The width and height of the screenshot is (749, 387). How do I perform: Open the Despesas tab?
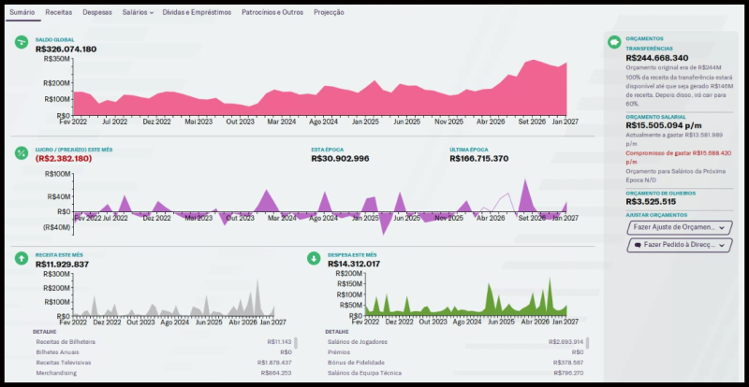(97, 12)
